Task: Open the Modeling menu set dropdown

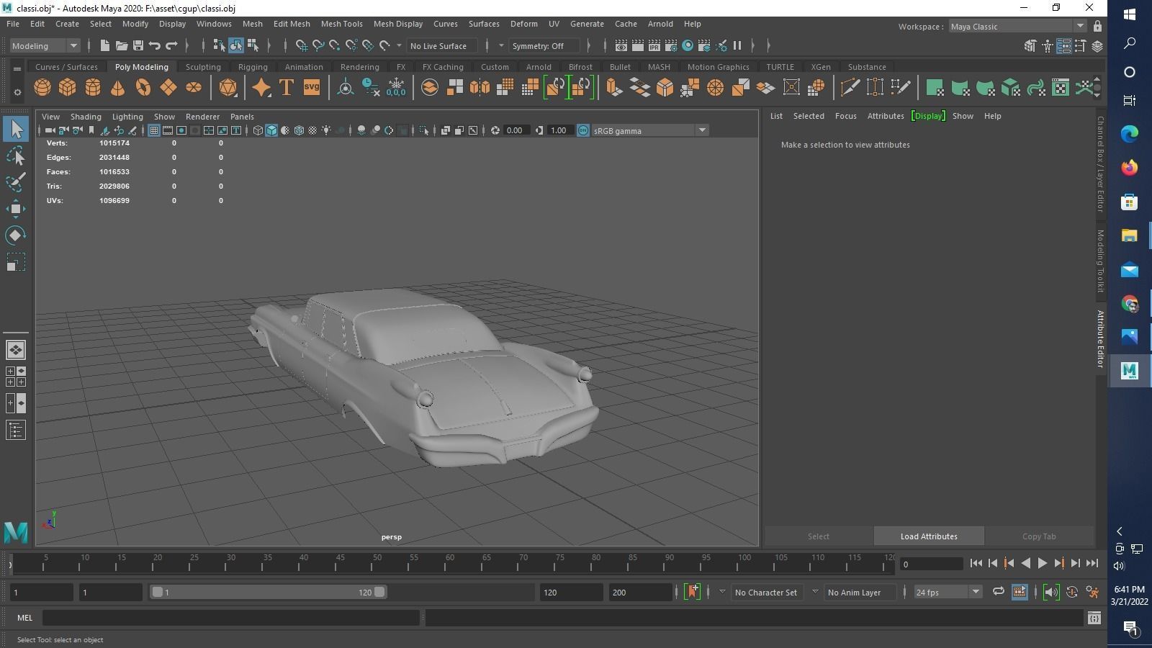Action: point(45,45)
